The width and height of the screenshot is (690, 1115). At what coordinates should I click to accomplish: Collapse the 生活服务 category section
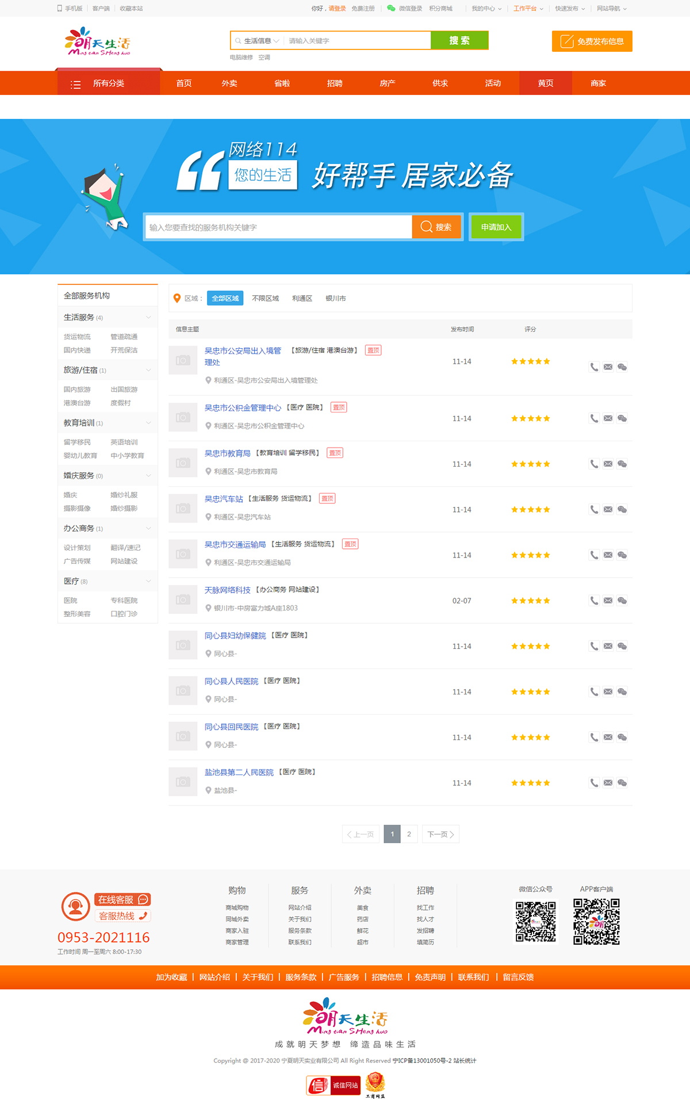click(148, 318)
